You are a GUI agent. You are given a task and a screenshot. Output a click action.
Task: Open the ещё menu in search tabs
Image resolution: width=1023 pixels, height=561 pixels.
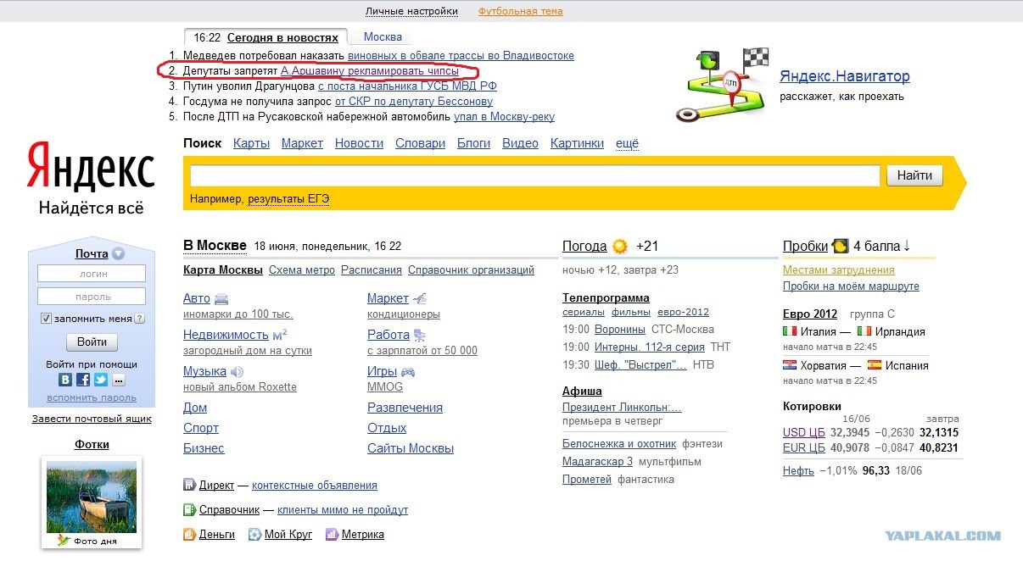point(627,143)
